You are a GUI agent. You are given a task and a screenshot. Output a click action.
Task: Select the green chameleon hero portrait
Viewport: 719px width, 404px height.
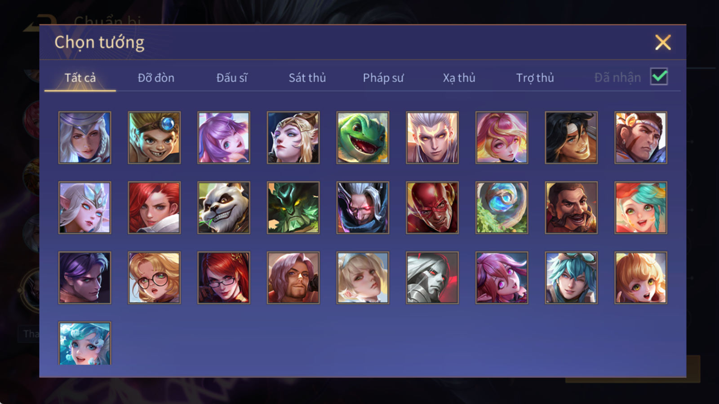363,137
